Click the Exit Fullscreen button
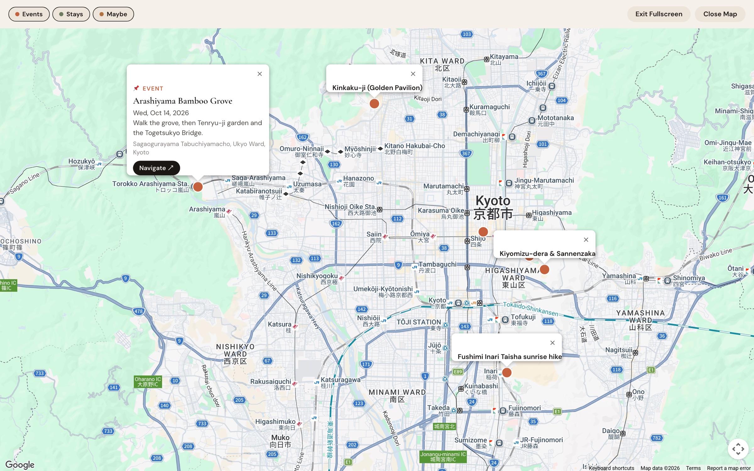 coord(659,14)
